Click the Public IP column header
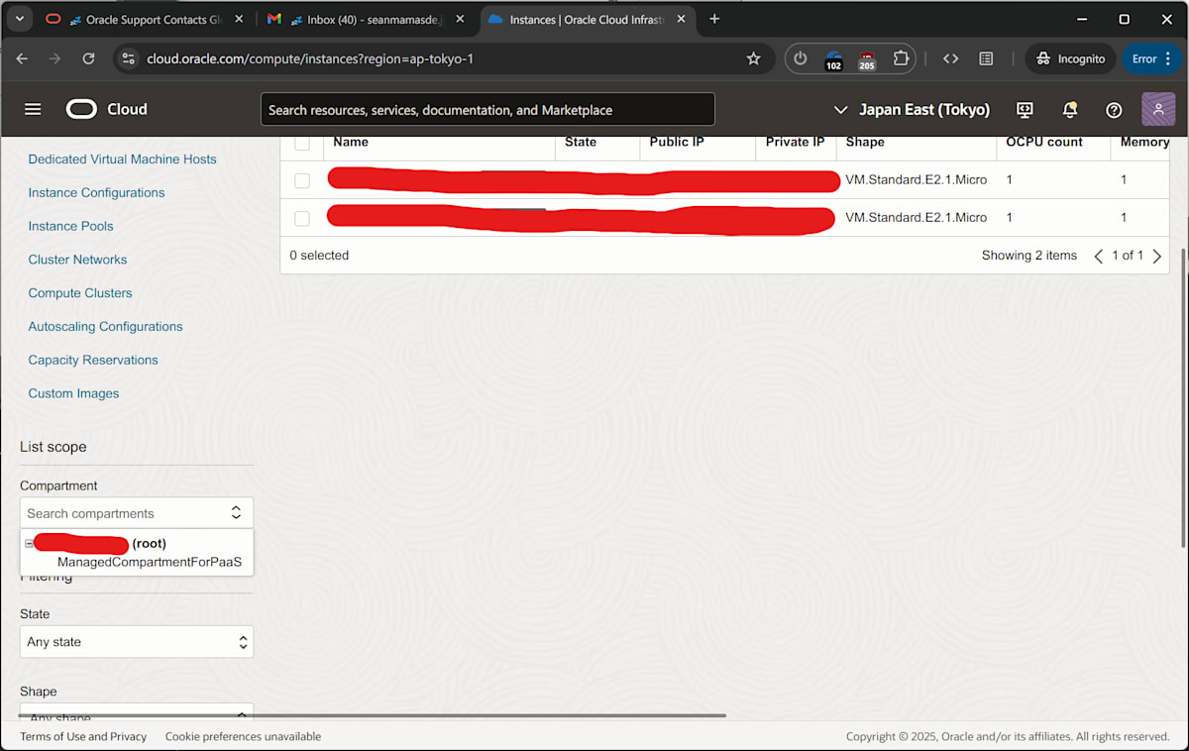Image resolution: width=1189 pixels, height=751 pixels. tap(677, 142)
